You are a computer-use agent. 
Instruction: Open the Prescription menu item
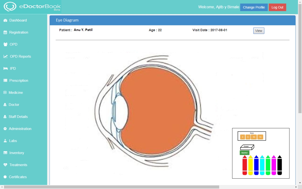pyautogui.click(x=19, y=81)
